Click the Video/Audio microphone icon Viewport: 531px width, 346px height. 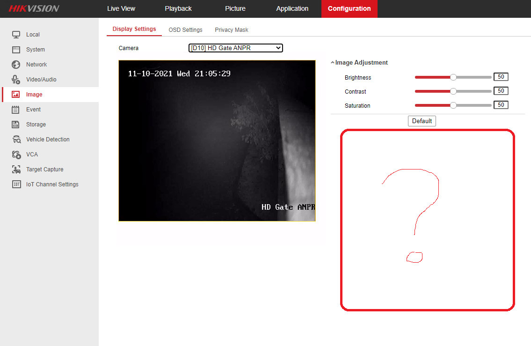16,80
